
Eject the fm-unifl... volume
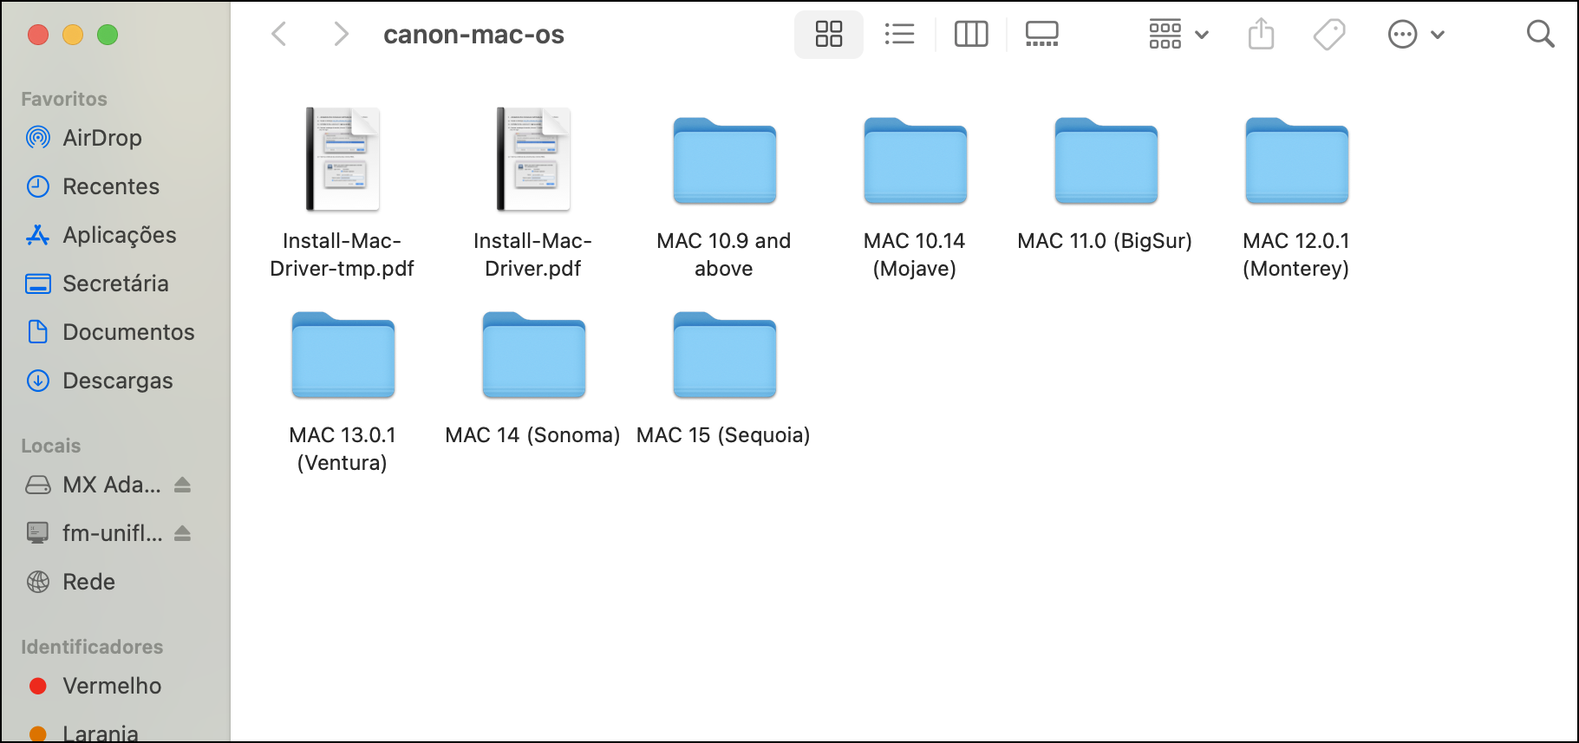(x=182, y=533)
